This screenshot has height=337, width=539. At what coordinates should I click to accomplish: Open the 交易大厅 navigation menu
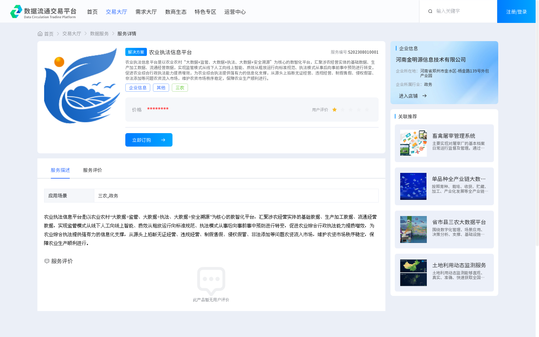click(x=117, y=12)
